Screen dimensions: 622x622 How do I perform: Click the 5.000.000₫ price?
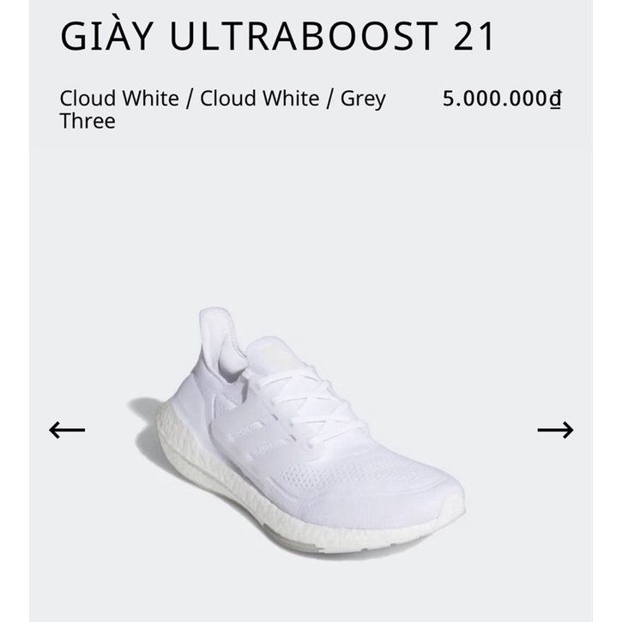coord(502,99)
